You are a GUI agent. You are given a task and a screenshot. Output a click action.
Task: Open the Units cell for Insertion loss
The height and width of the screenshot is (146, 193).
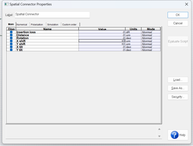pos(133,32)
